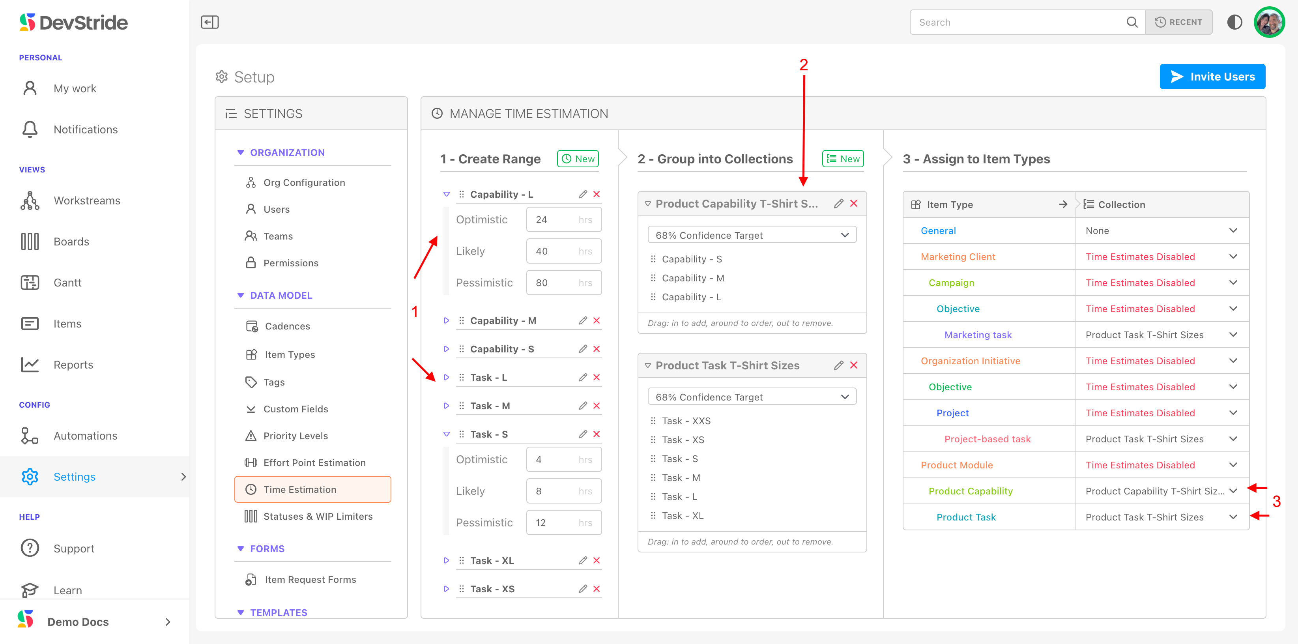
Task: Collapse the Task - S range details
Action: click(x=447, y=434)
